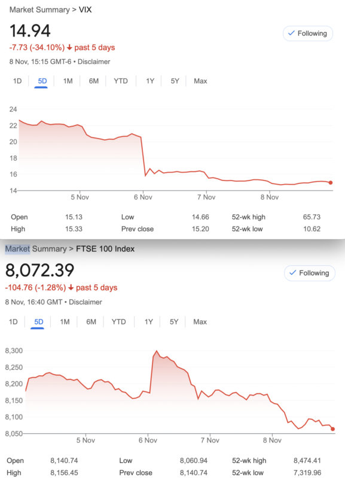Select the 1M range for VIX
Viewport: 345px width, 478px height.
(x=68, y=81)
